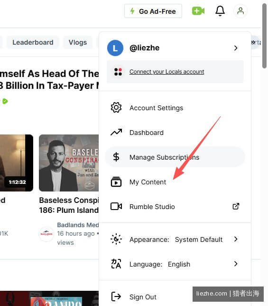The image size is (268, 306).
Task: Click the blue L avatar circle
Action: 115,48
